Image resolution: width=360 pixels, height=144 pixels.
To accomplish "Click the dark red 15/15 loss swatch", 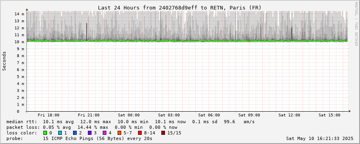I will click(163, 133).
